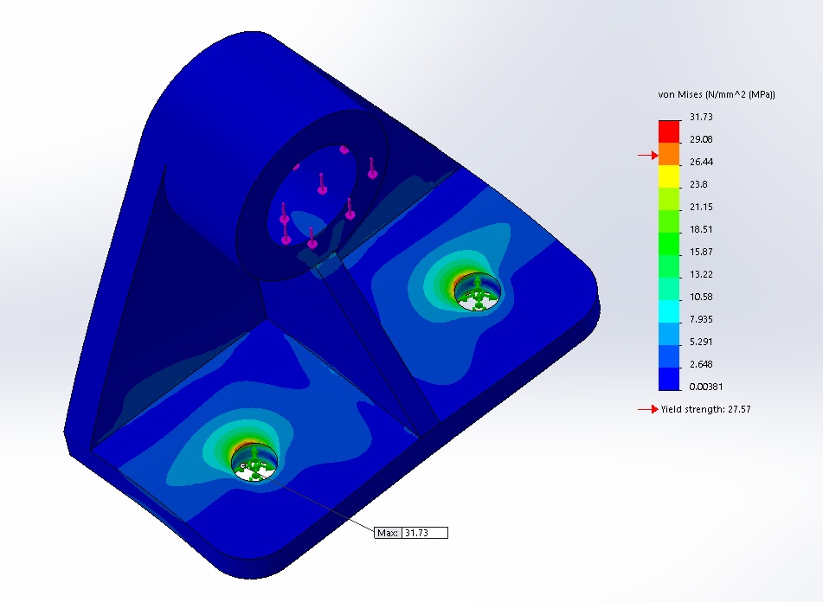
Task: Click the 5.291 legend value
Action: coord(701,342)
